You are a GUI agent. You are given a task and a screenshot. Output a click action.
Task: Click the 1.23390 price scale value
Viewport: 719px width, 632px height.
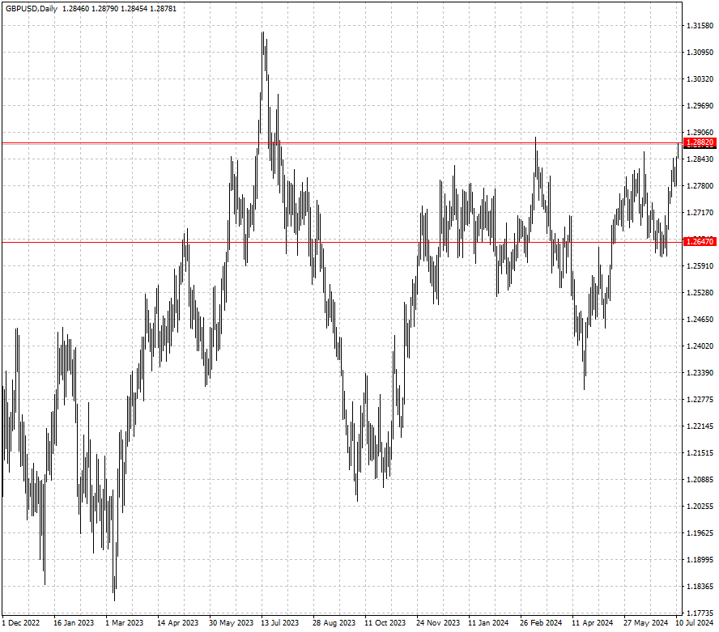pos(700,372)
